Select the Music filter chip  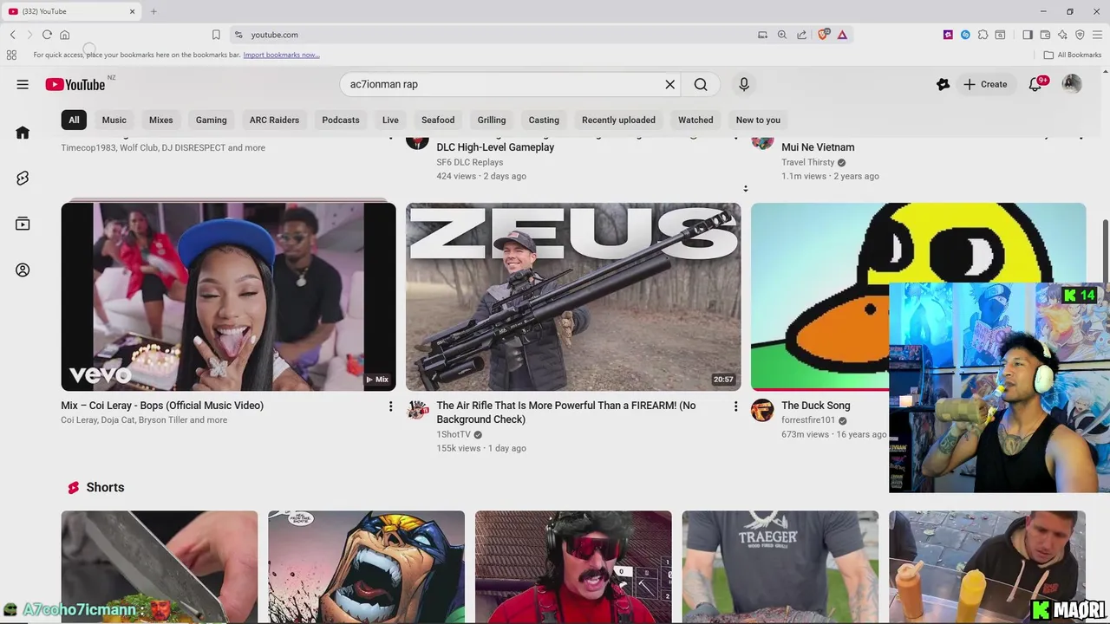114,120
